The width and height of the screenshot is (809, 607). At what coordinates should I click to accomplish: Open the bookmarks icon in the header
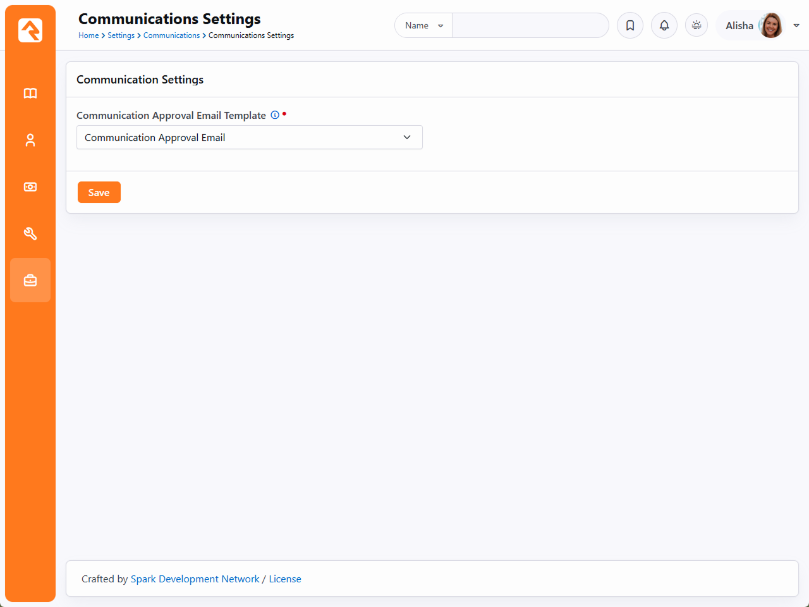(x=630, y=25)
